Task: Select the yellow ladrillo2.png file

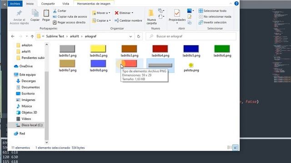Action: pos(98,51)
